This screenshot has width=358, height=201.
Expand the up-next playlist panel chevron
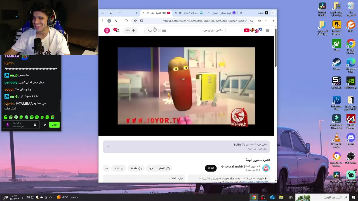[108, 147]
